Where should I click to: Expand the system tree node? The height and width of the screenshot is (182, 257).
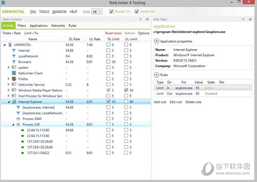(9, 67)
